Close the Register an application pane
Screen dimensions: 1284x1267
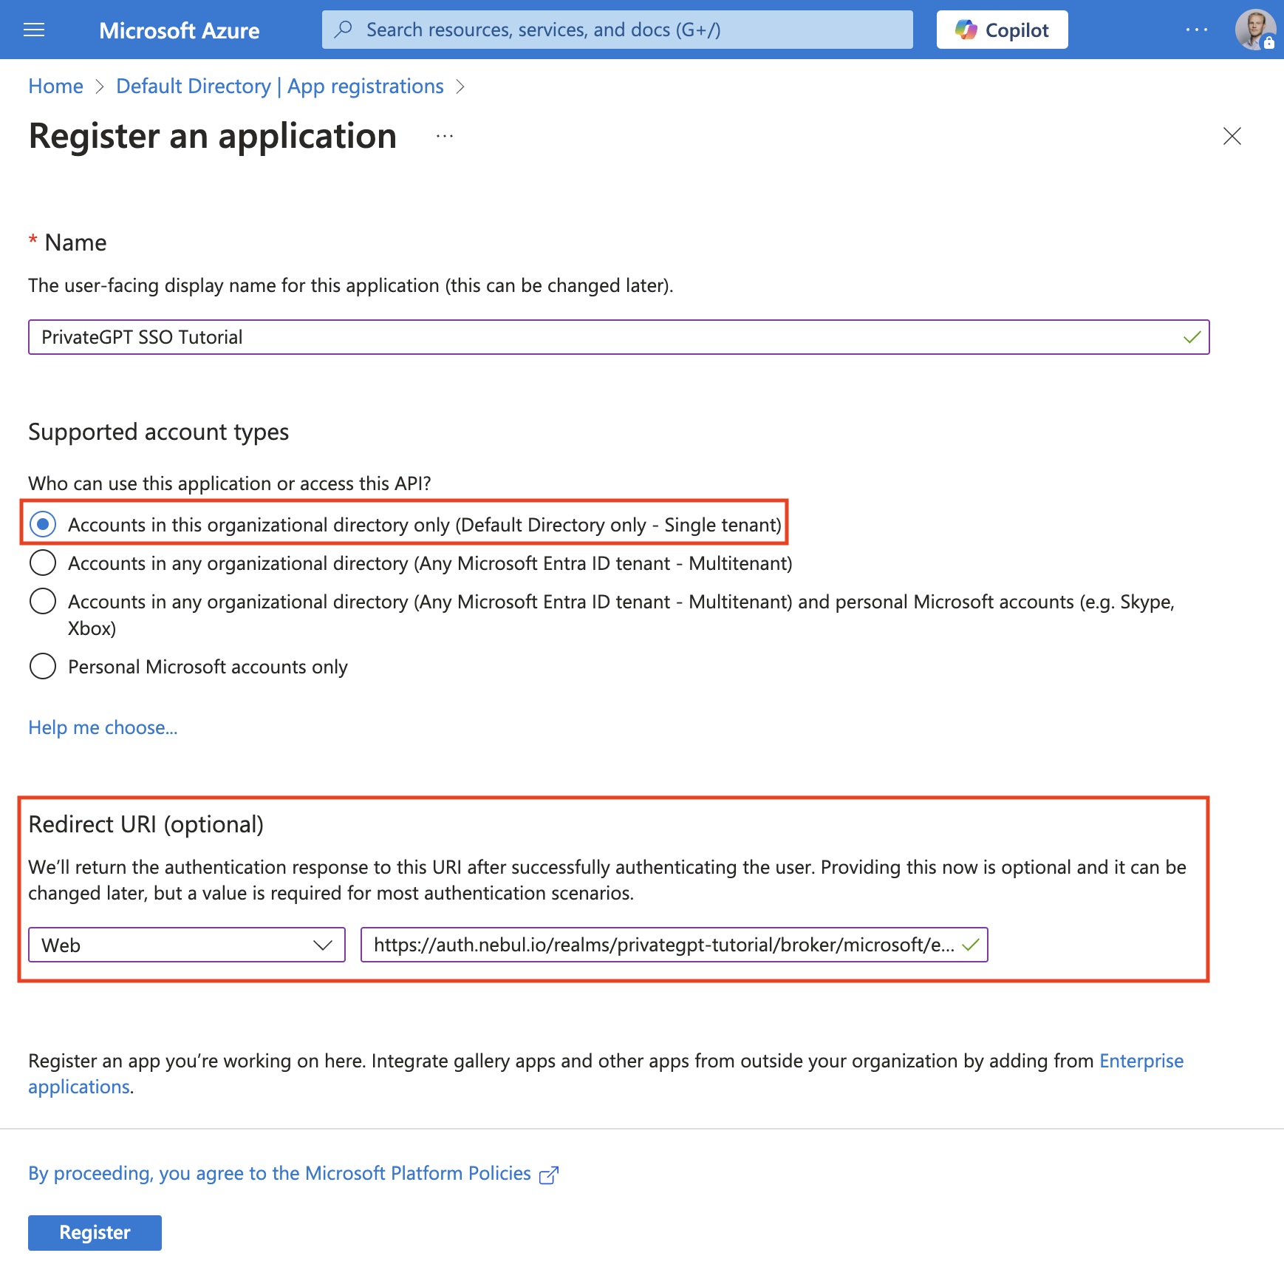[1232, 136]
